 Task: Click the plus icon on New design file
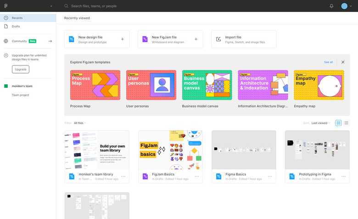(x=122, y=39)
